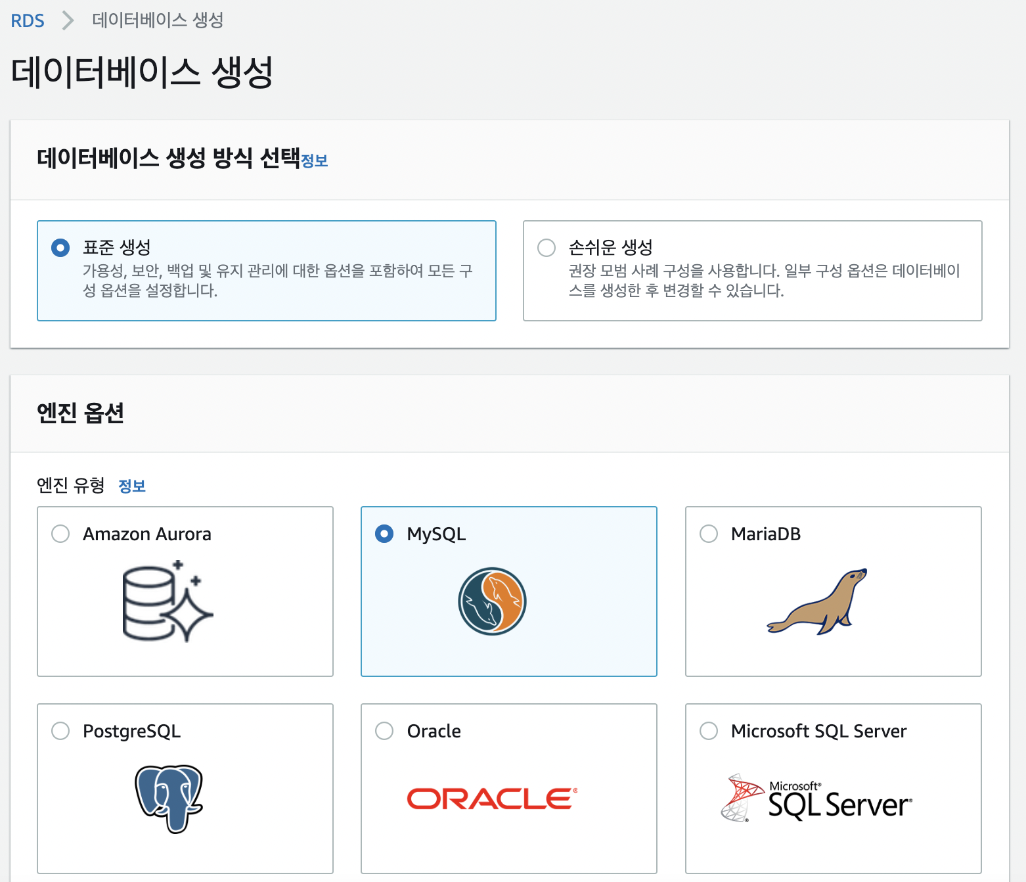
Task: Click the Oracle label text
Action: coord(434,731)
